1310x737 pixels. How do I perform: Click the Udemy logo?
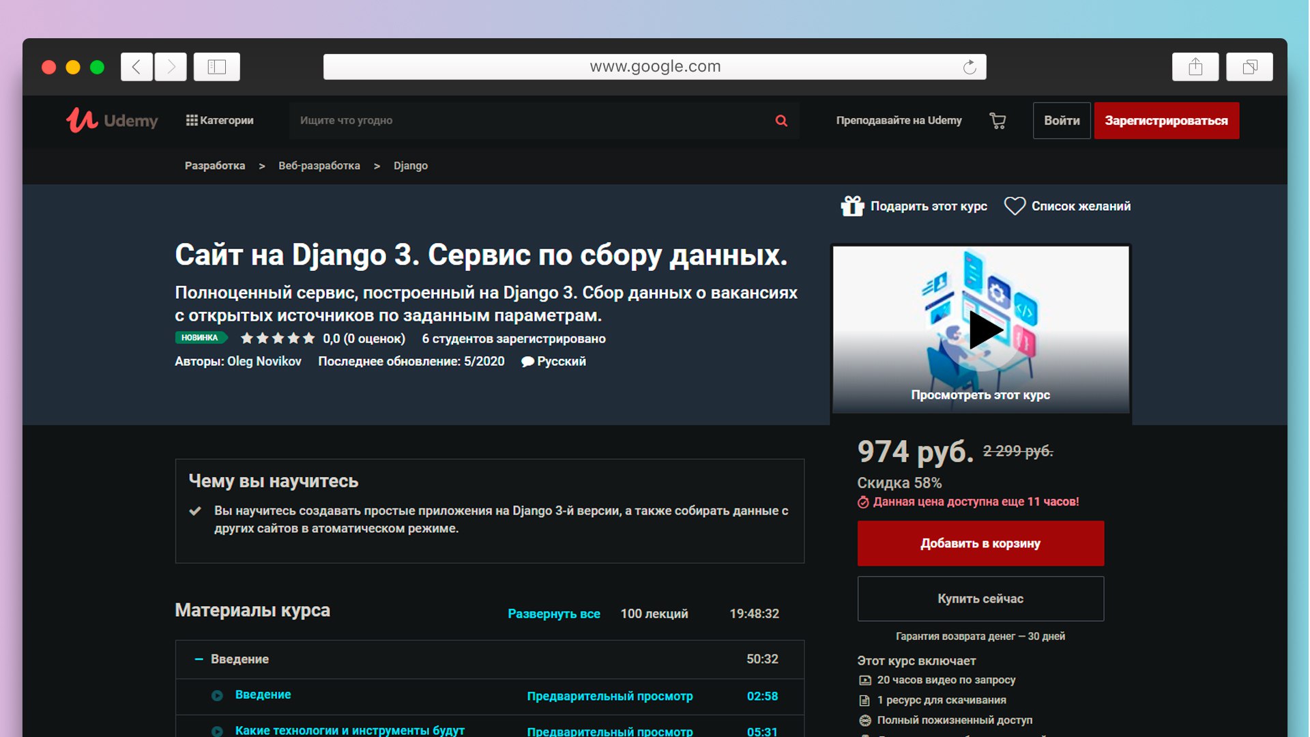click(112, 120)
